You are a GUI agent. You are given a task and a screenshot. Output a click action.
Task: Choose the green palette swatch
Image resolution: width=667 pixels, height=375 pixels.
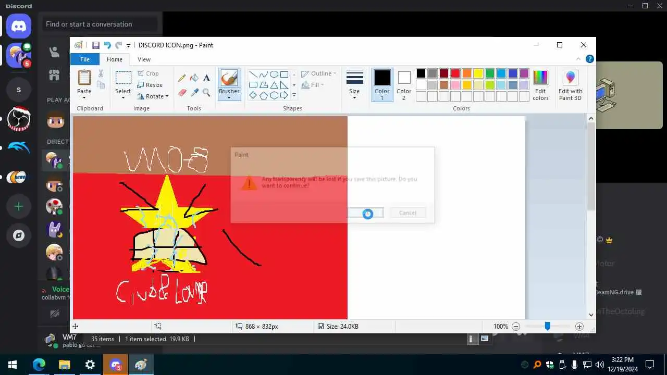tap(490, 73)
